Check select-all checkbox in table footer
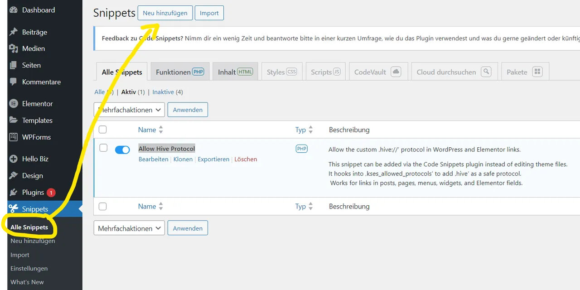 (x=103, y=206)
